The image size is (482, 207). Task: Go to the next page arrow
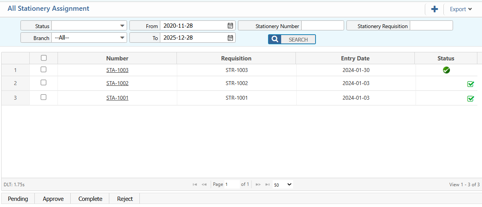(x=258, y=185)
